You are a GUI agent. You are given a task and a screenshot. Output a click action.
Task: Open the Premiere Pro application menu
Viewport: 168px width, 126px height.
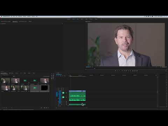pos(6,16)
